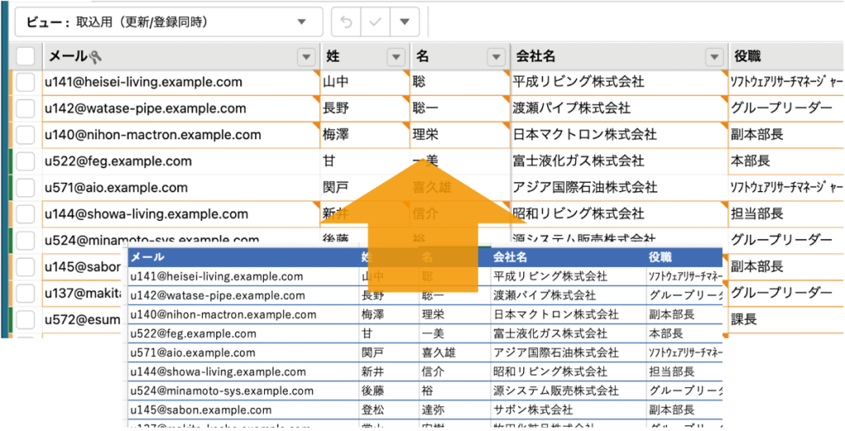This screenshot has width=845, height=431.
Task: Open the ビュー 取込用 view selector
Action: click(x=168, y=22)
